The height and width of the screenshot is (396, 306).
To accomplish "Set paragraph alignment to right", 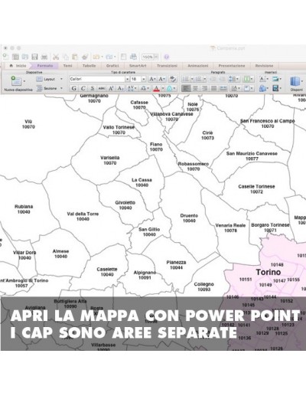I will [204, 88].
